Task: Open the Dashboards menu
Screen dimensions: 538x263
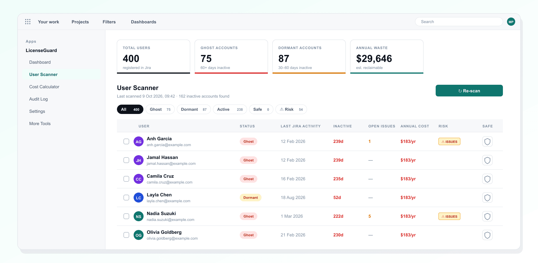Action: 144,22
